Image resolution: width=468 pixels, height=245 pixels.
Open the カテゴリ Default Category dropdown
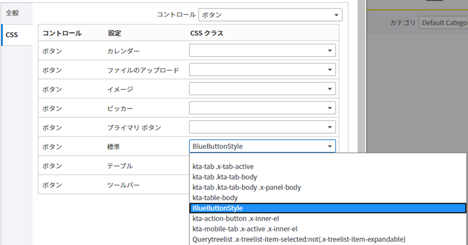click(443, 23)
